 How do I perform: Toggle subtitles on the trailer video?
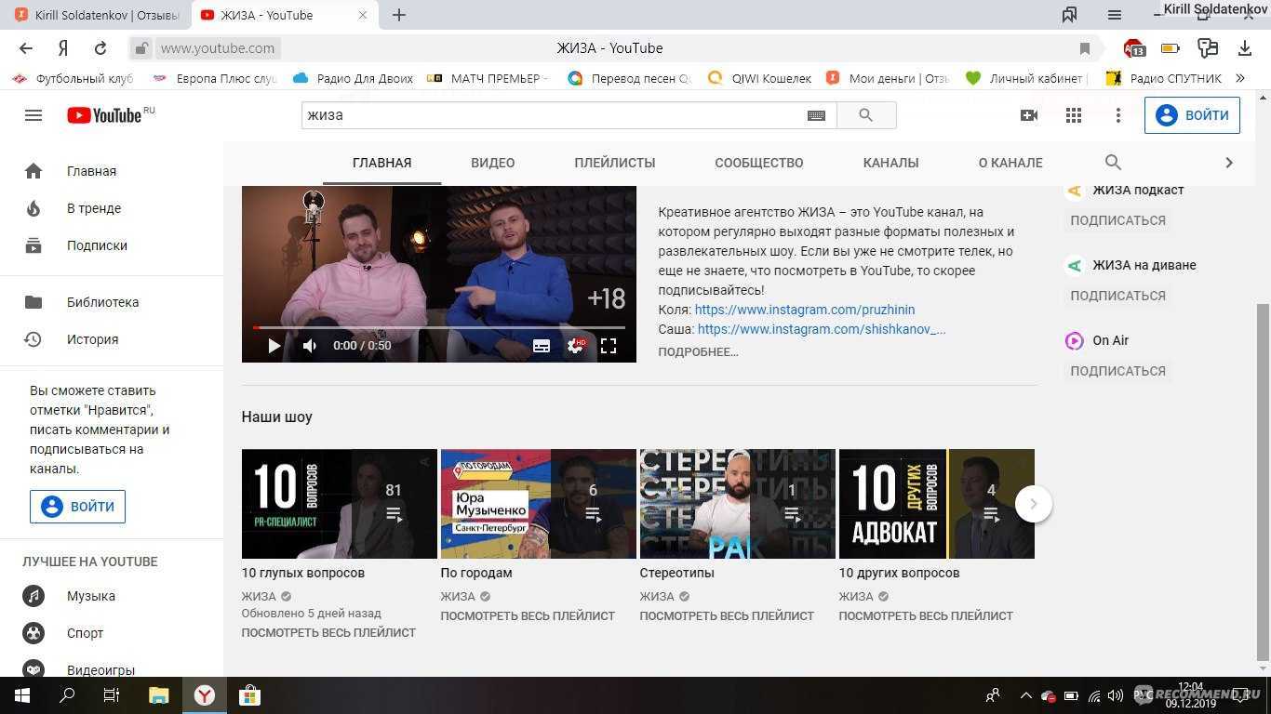click(542, 346)
